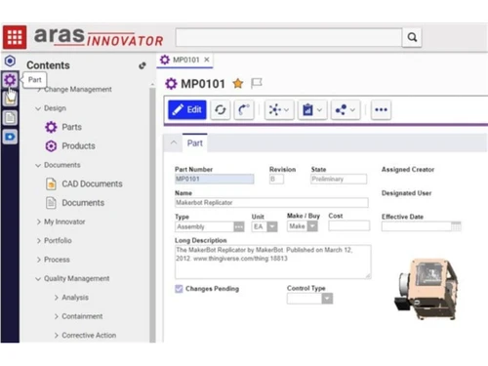Expand the Corrective Action node

(x=57, y=336)
